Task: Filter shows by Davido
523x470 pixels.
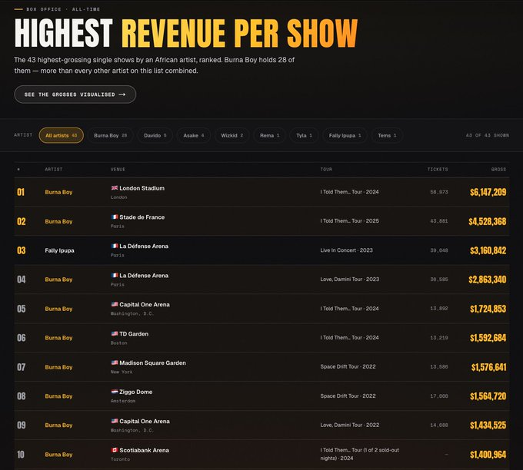Action: (x=155, y=135)
